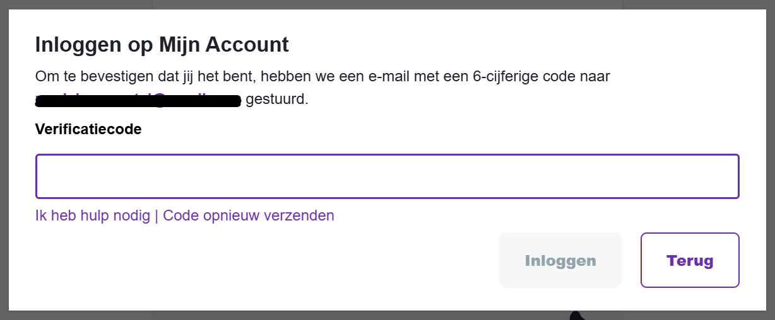Click the bold Verificatiecode label

[x=88, y=129]
